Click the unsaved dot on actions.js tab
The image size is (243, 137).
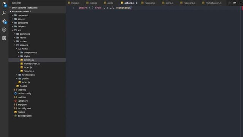click(137, 3)
